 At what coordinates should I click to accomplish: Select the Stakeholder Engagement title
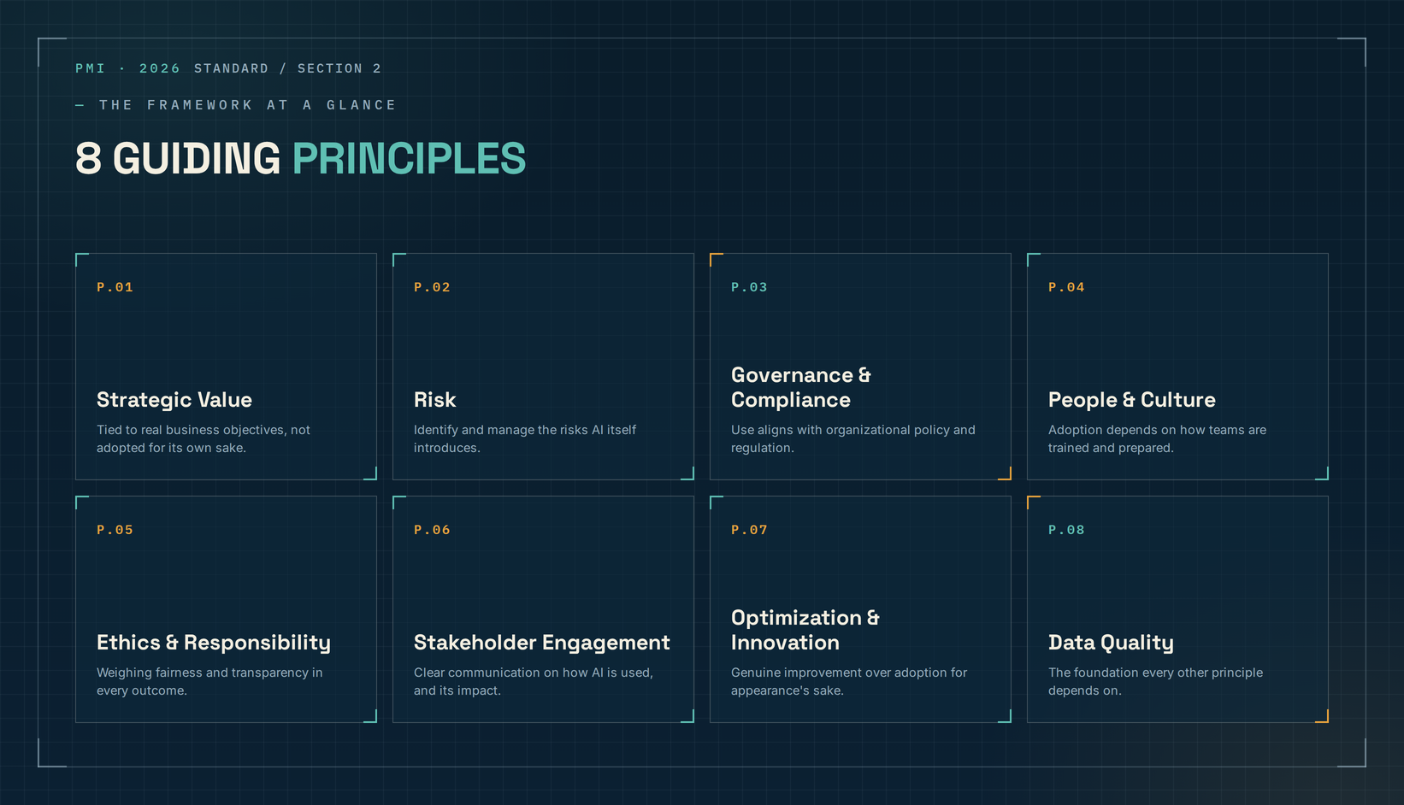tap(542, 643)
